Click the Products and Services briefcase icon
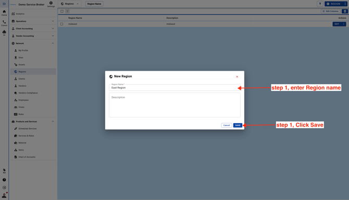This screenshot has width=349, height=200. [13, 122]
